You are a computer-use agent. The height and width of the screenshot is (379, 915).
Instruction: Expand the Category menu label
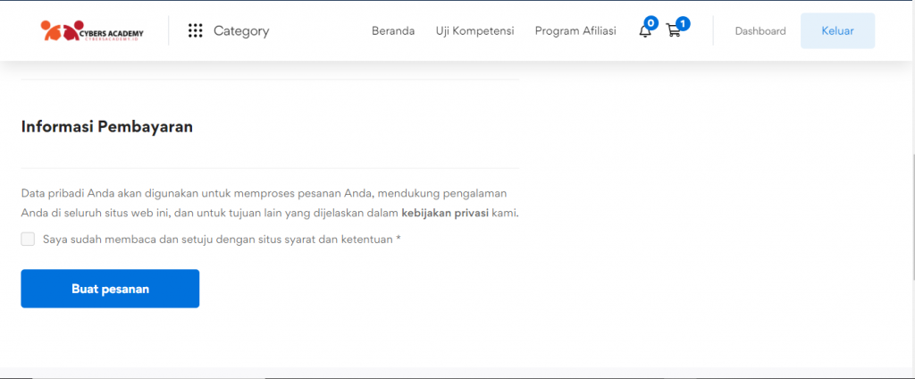[241, 31]
